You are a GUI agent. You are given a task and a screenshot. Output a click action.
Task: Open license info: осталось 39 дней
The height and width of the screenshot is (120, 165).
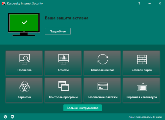click(x=145, y=117)
